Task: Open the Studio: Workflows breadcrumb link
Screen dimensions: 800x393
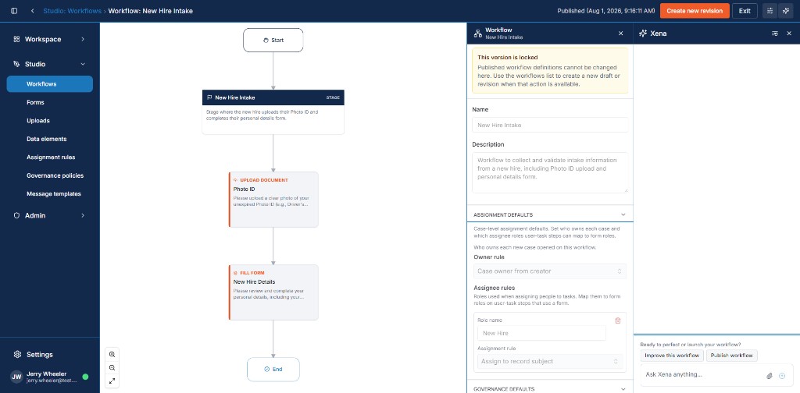Action: click(x=73, y=11)
